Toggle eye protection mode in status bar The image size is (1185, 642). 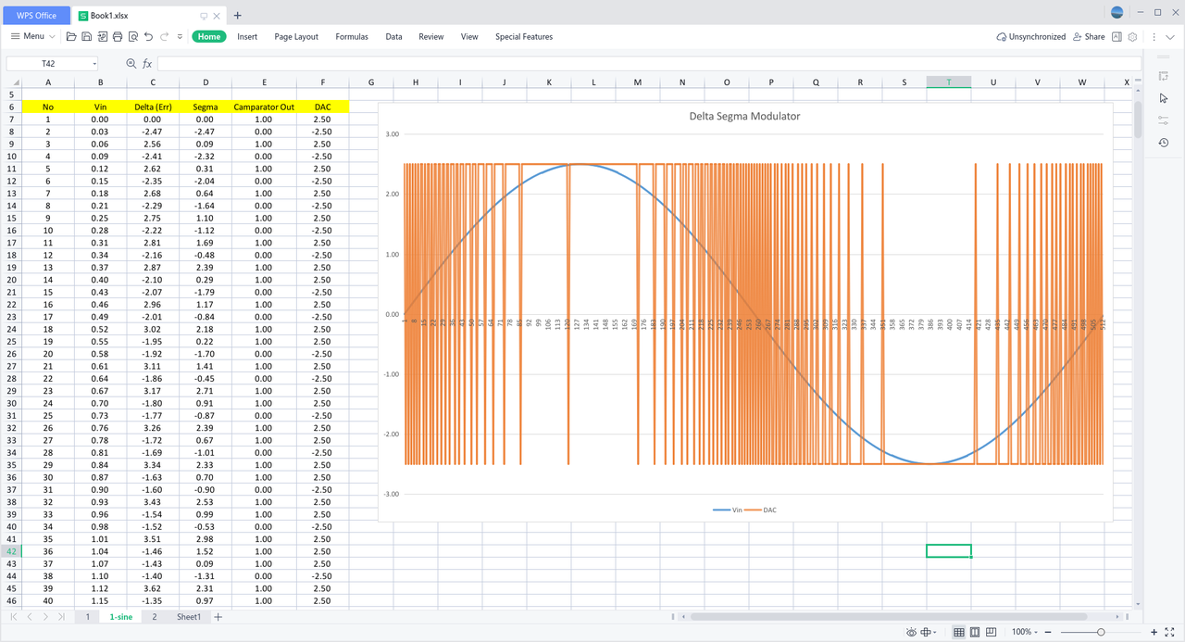pos(912,632)
